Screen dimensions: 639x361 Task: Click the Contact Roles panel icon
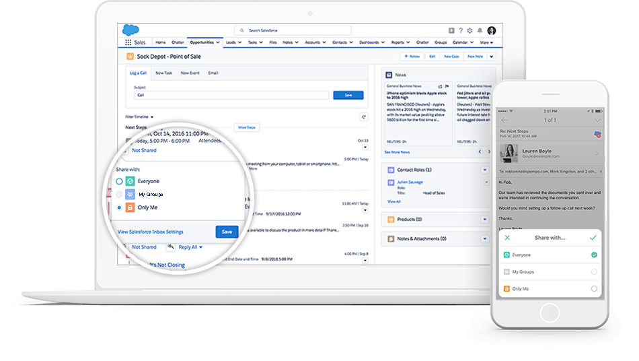click(x=391, y=170)
